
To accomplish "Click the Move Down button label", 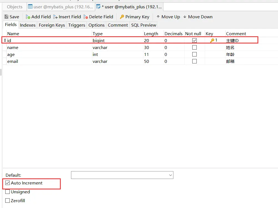I will pos(200,17).
